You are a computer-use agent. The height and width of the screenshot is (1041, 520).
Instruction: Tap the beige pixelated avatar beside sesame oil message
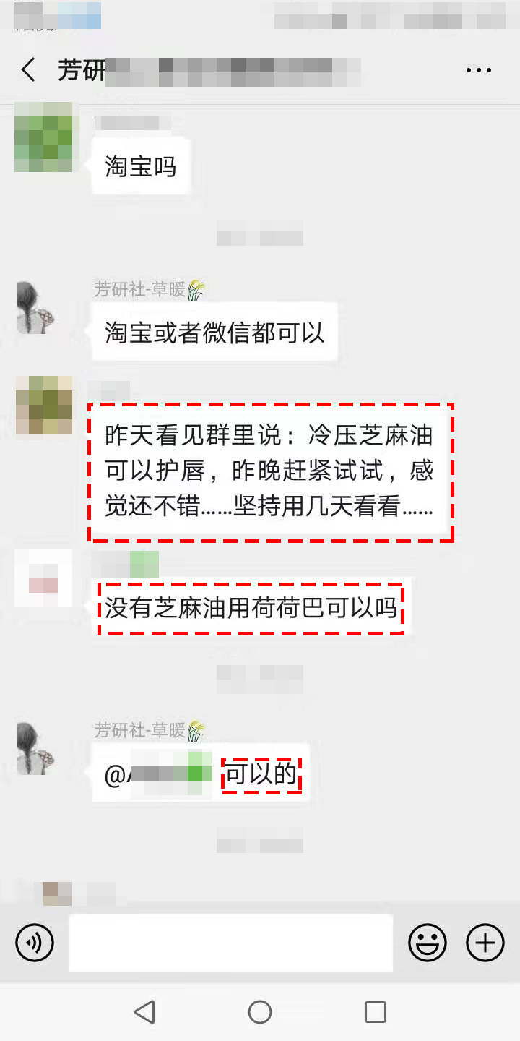[x=43, y=405]
